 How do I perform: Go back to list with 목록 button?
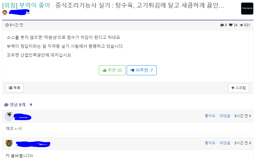[x=15, y=88]
